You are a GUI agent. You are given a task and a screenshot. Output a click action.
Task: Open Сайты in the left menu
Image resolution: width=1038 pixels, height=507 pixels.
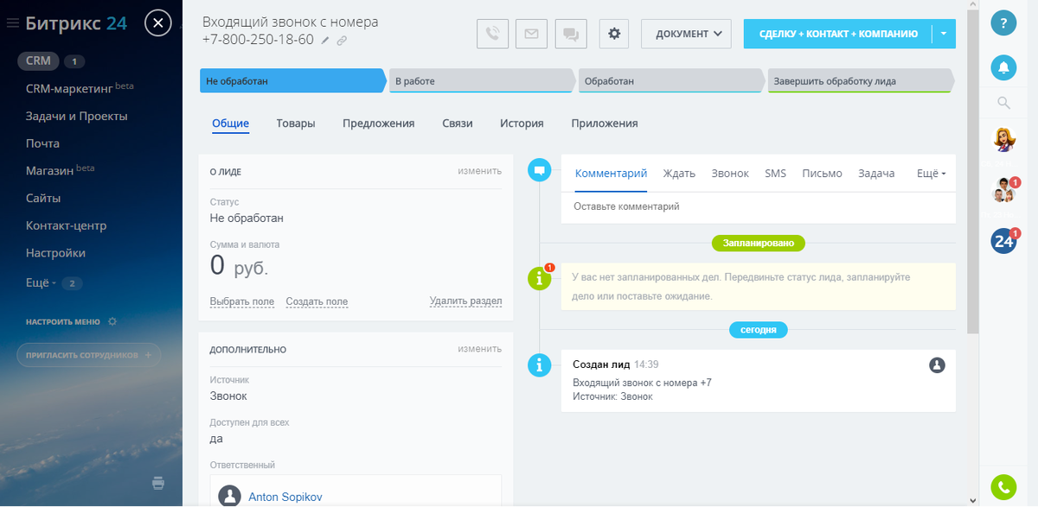(43, 198)
